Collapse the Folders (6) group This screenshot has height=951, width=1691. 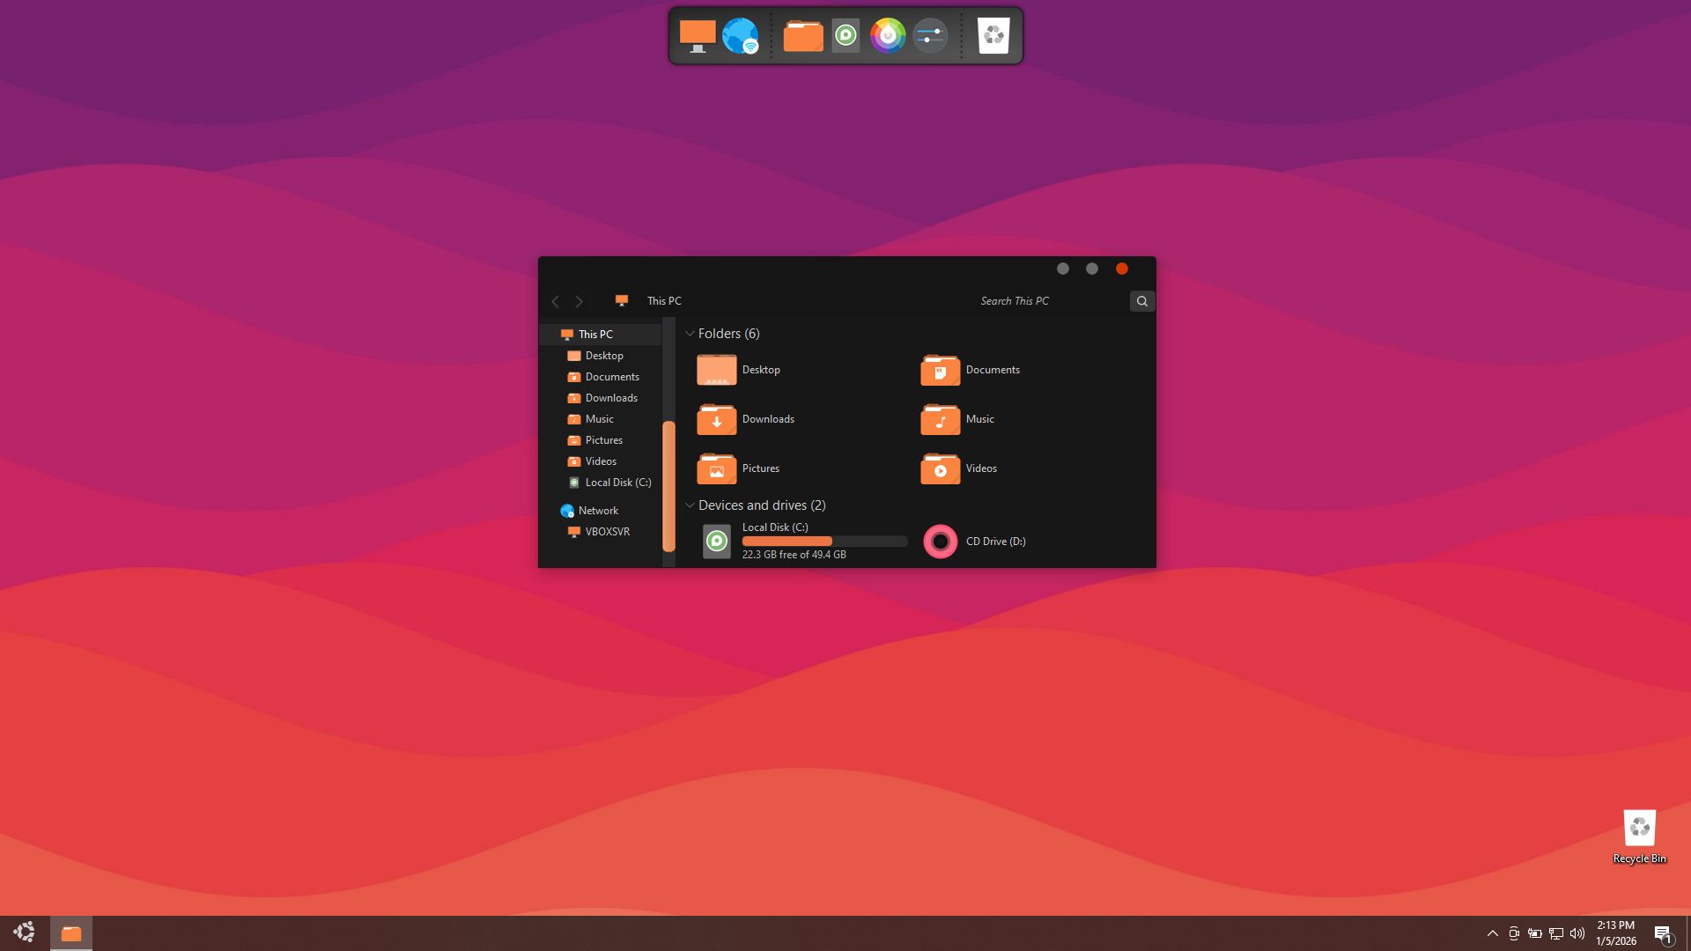point(690,334)
